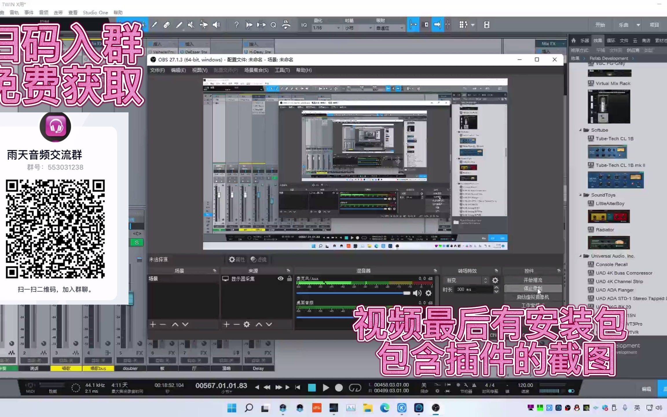Toggle cursor-follows-edit-position button in toolbar
The width and height of the screenshot is (667, 417).
448,25
